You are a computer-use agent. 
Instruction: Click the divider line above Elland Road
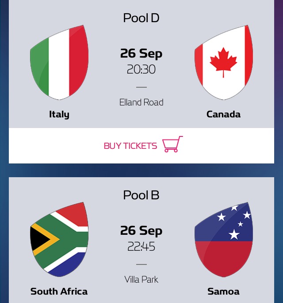pyautogui.click(x=141, y=87)
